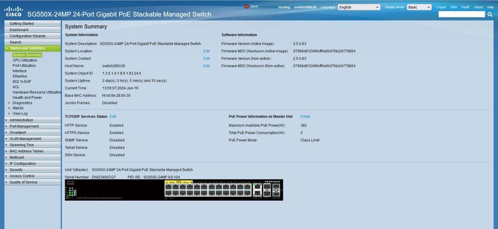This screenshot has height=229, width=498.
Task: Click Base MAC address f4:bd:9e:28:6b:30
Action: tap(116, 96)
